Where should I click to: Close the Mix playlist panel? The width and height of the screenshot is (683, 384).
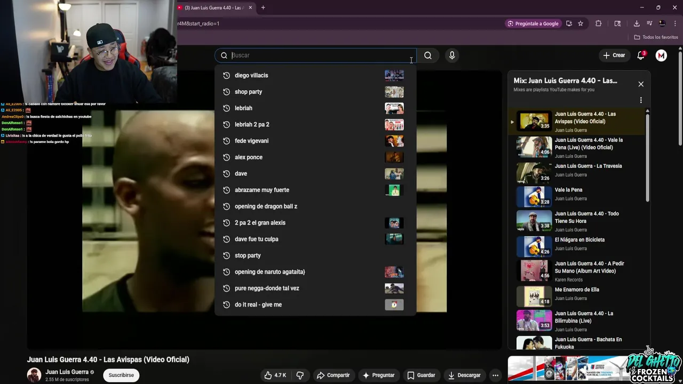(641, 84)
